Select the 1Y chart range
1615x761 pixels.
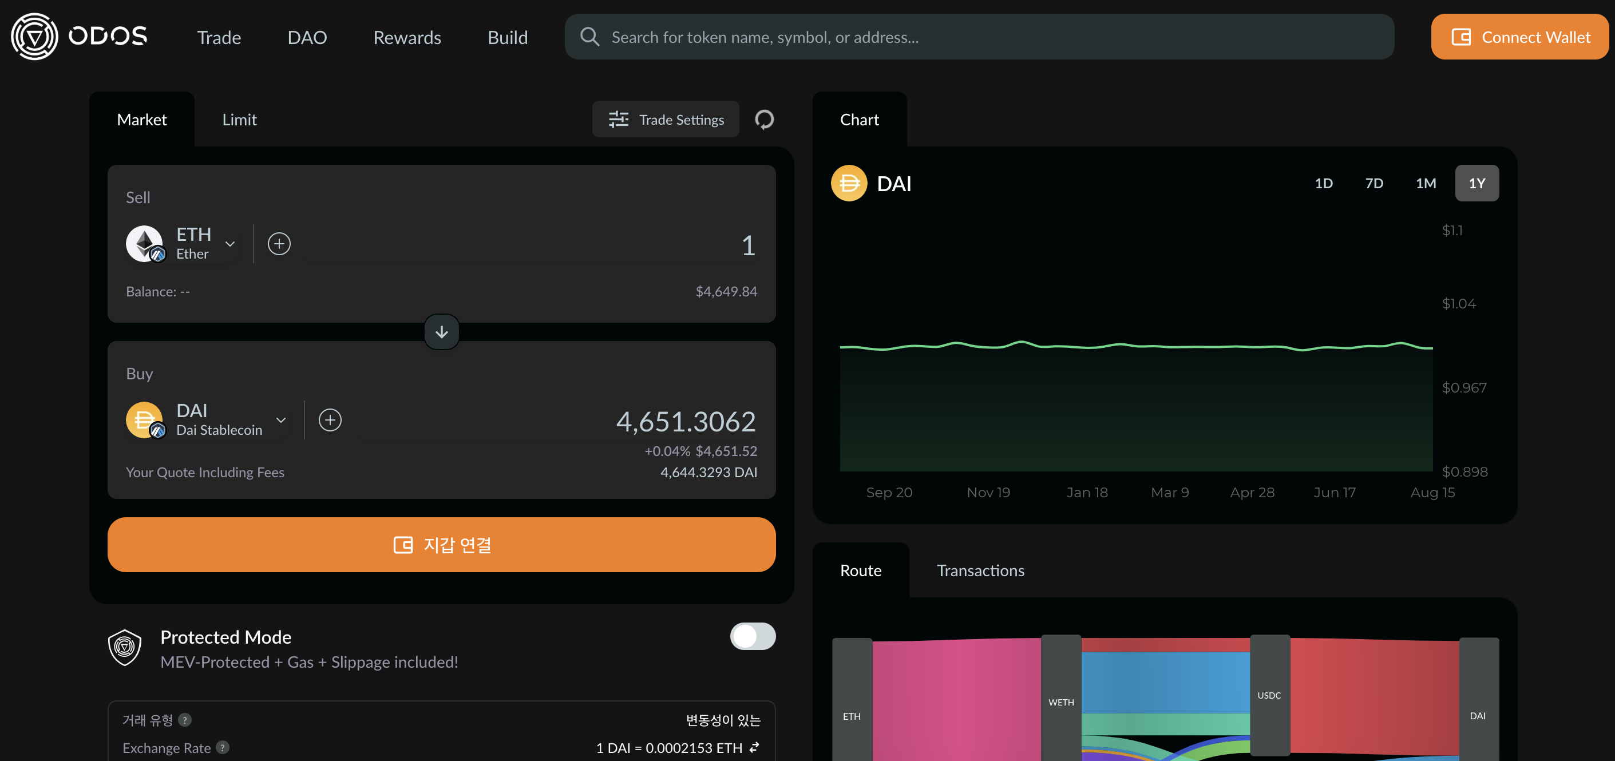[1477, 183]
